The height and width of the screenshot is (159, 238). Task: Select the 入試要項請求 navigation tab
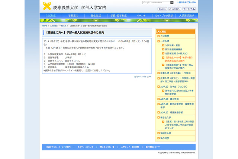(x=187, y=16)
